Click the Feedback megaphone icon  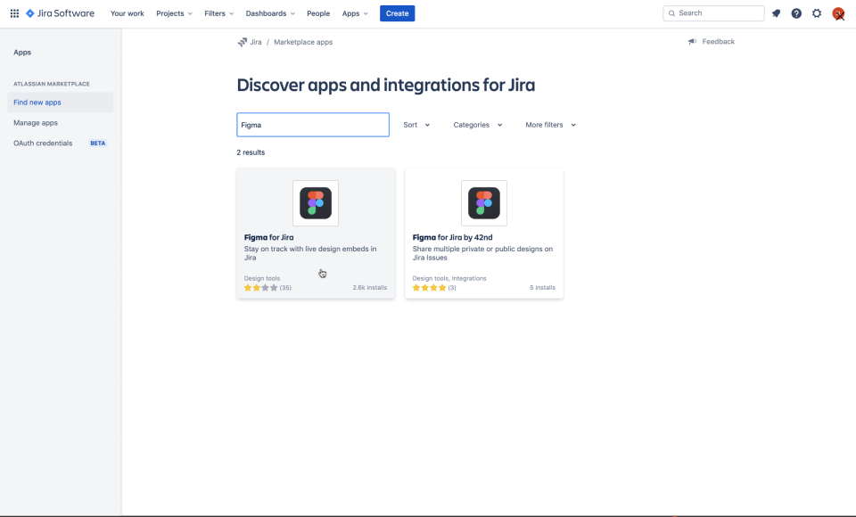click(x=691, y=41)
